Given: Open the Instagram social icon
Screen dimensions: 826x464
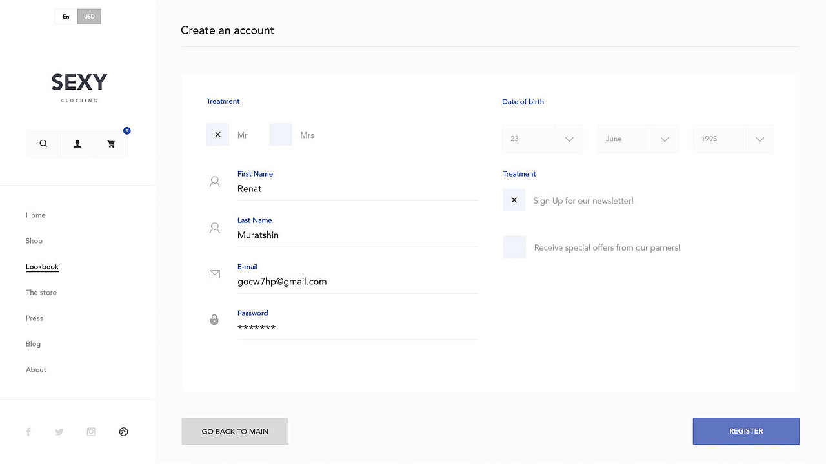Looking at the screenshot, I should [x=91, y=432].
